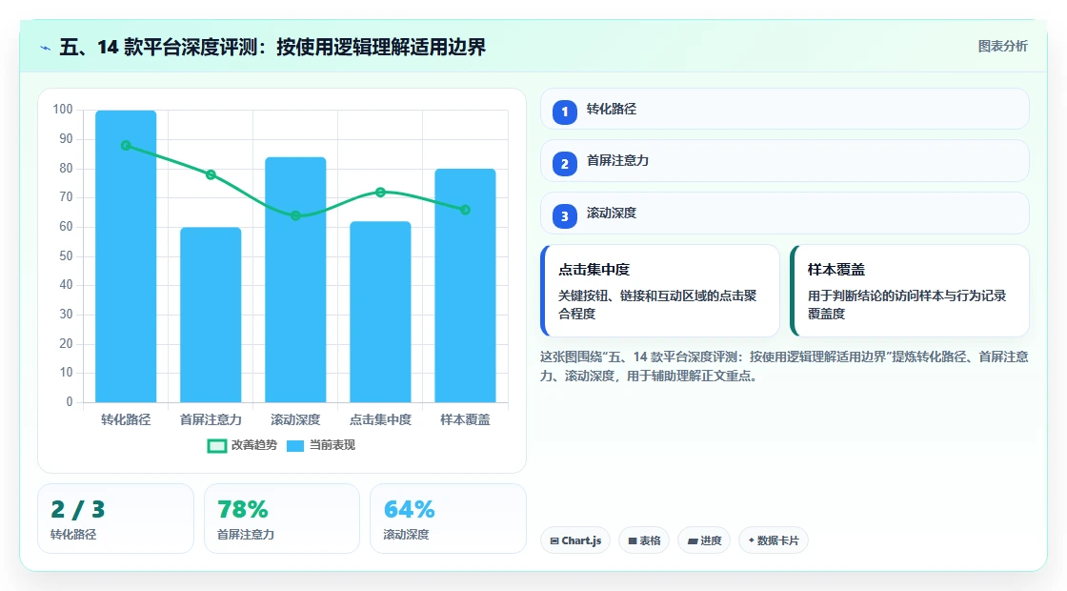Click the y-axis value 100
The image size is (1067, 591).
(63, 110)
